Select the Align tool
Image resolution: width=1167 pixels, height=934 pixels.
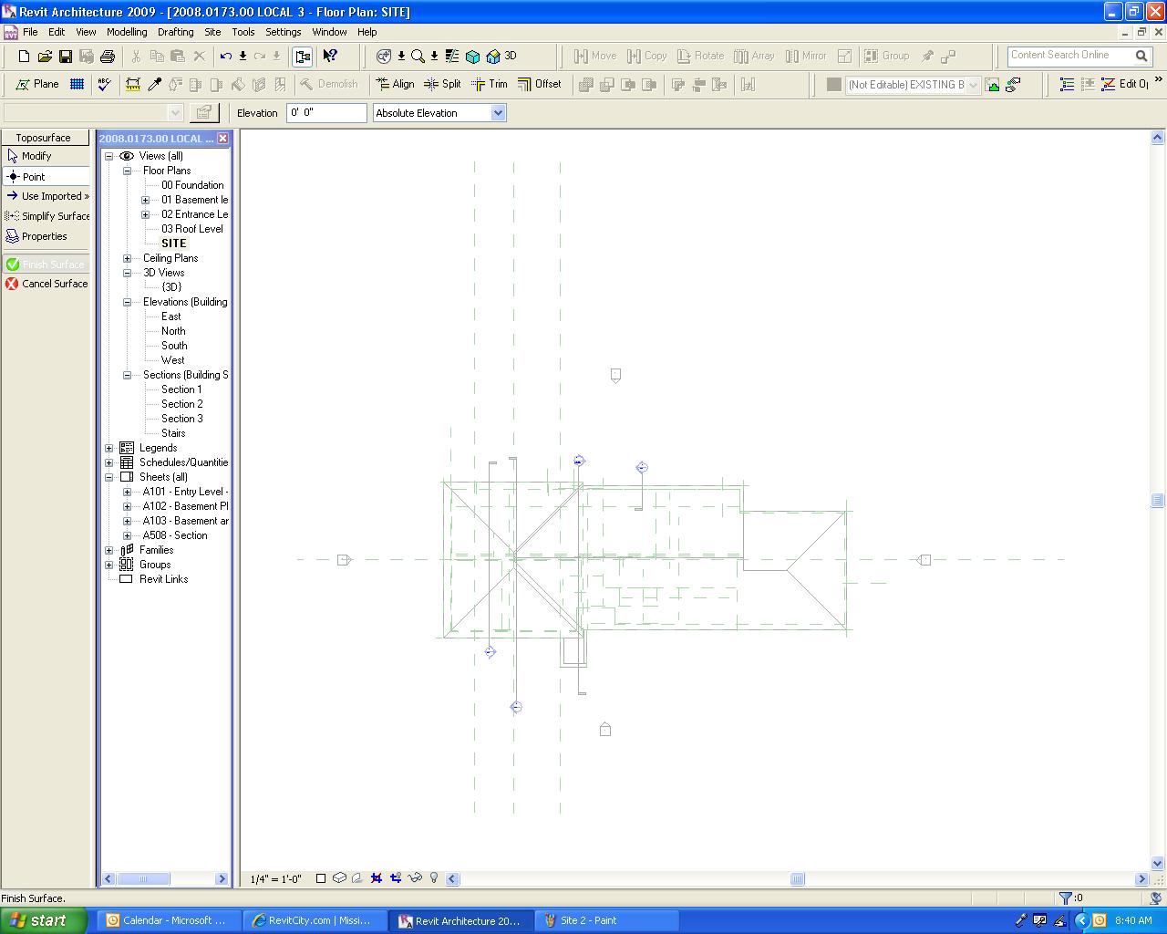395,84
